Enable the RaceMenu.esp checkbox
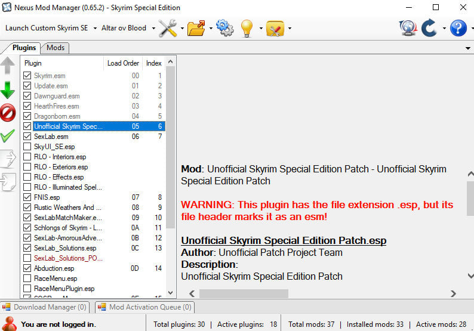This screenshot has width=474, height=331. point(27,278)
